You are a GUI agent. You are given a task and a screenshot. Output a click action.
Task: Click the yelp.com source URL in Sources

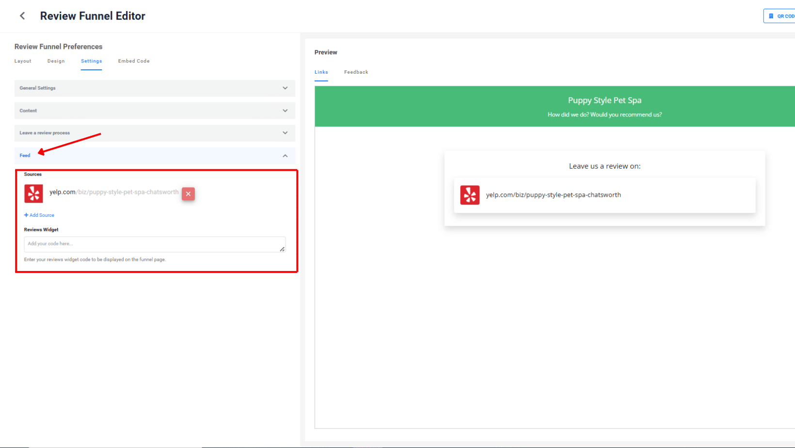[114, 192]
